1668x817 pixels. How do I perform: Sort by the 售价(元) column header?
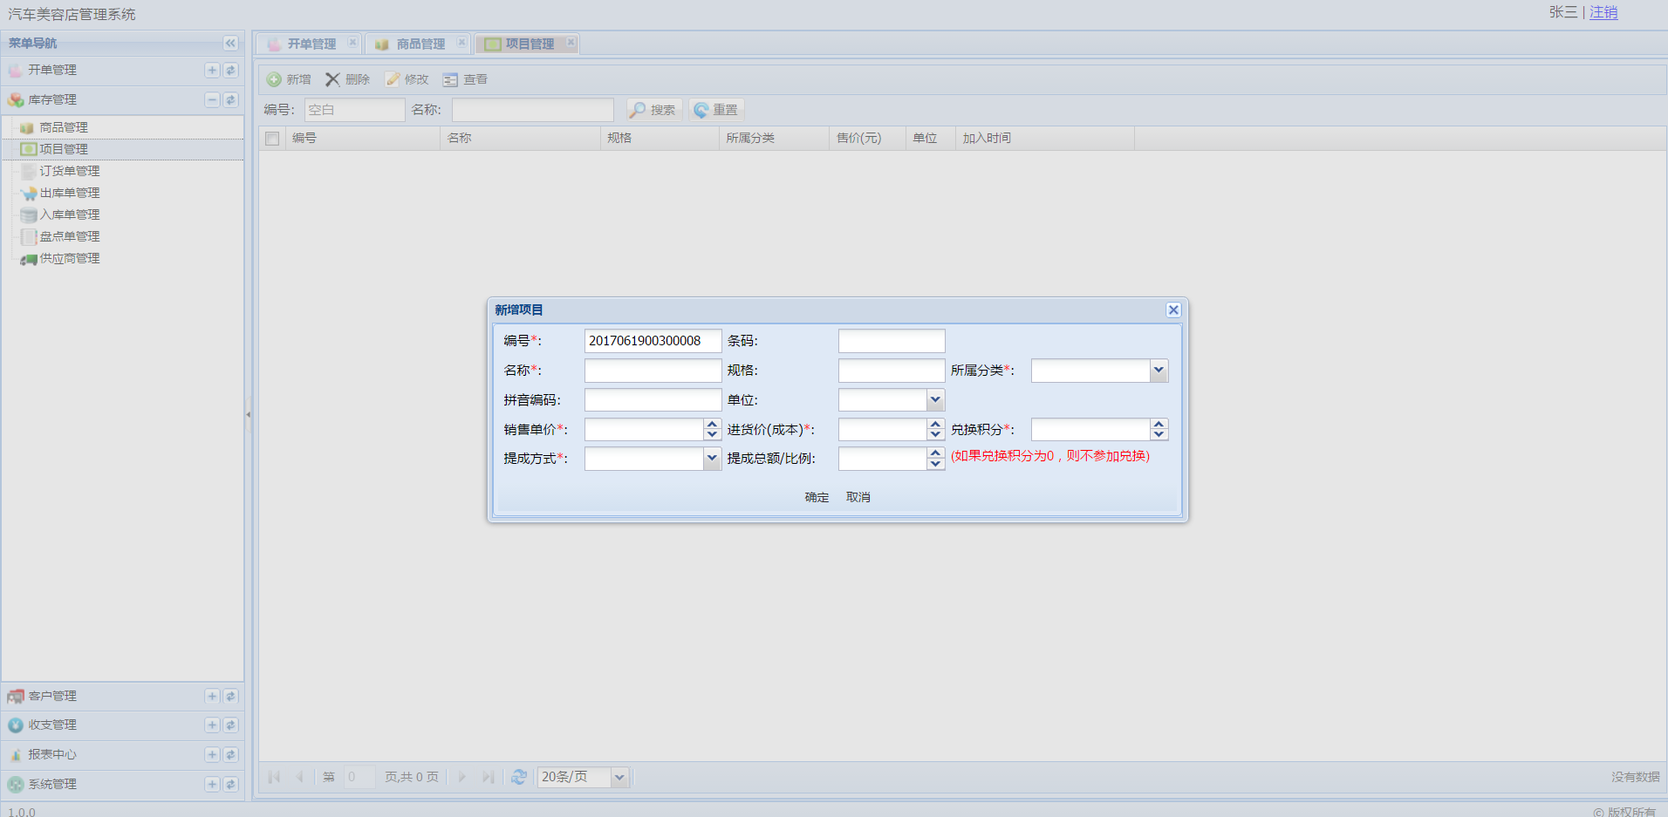point(867,138)
